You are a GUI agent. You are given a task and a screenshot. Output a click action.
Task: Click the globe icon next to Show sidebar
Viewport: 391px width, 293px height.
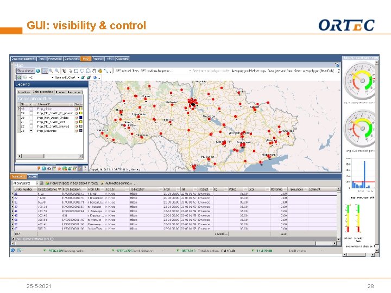(38, 71)
